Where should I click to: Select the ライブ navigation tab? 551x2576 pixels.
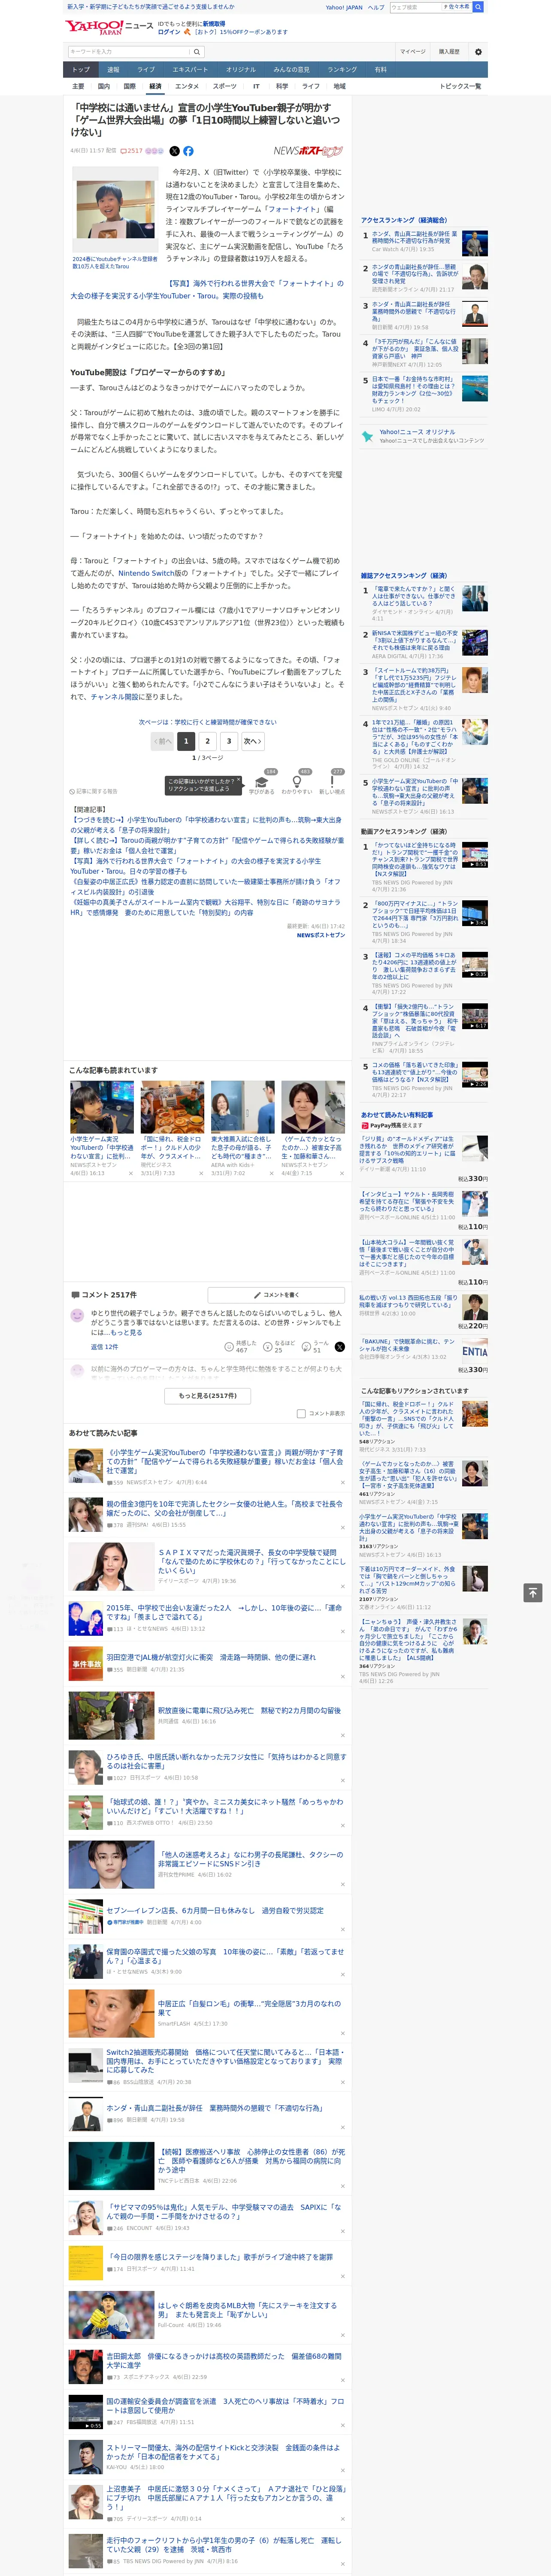146,70
